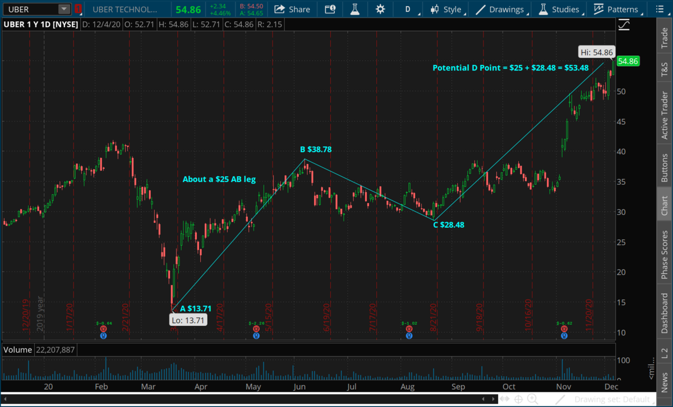Click the UBER symbol entry field
The image size is (673, 407).
pyautogui.click(x=31, y=10)
